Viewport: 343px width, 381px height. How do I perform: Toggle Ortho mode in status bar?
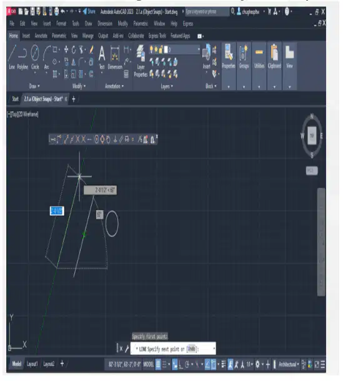[x=181, y=364]
